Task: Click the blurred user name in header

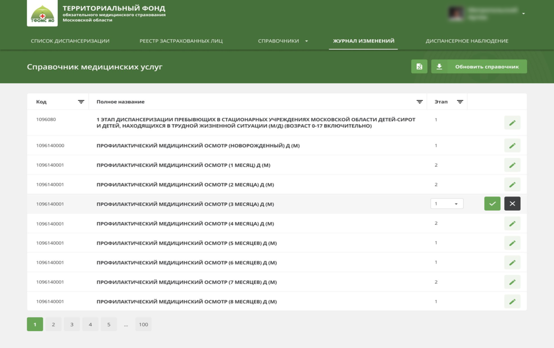Action: tap(492, 13)
